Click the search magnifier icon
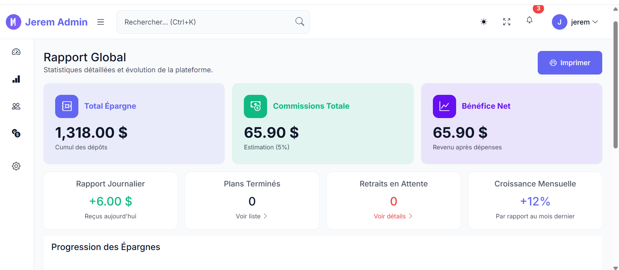Screen dimensions: 619x270 [x=300, y=22]
